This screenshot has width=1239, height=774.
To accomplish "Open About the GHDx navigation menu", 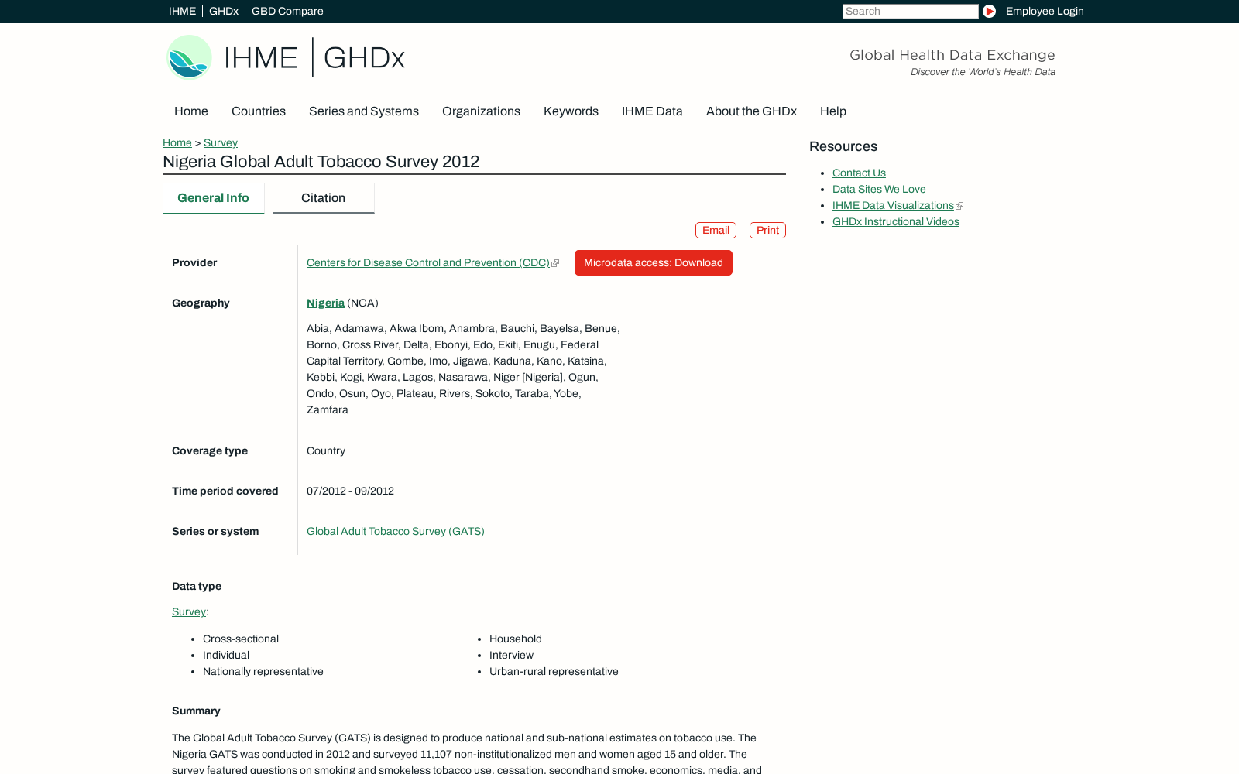I will tap(751, 111).
